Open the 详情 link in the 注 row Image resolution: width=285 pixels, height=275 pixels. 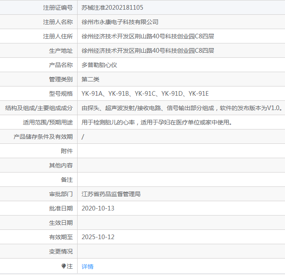[87, 267]
